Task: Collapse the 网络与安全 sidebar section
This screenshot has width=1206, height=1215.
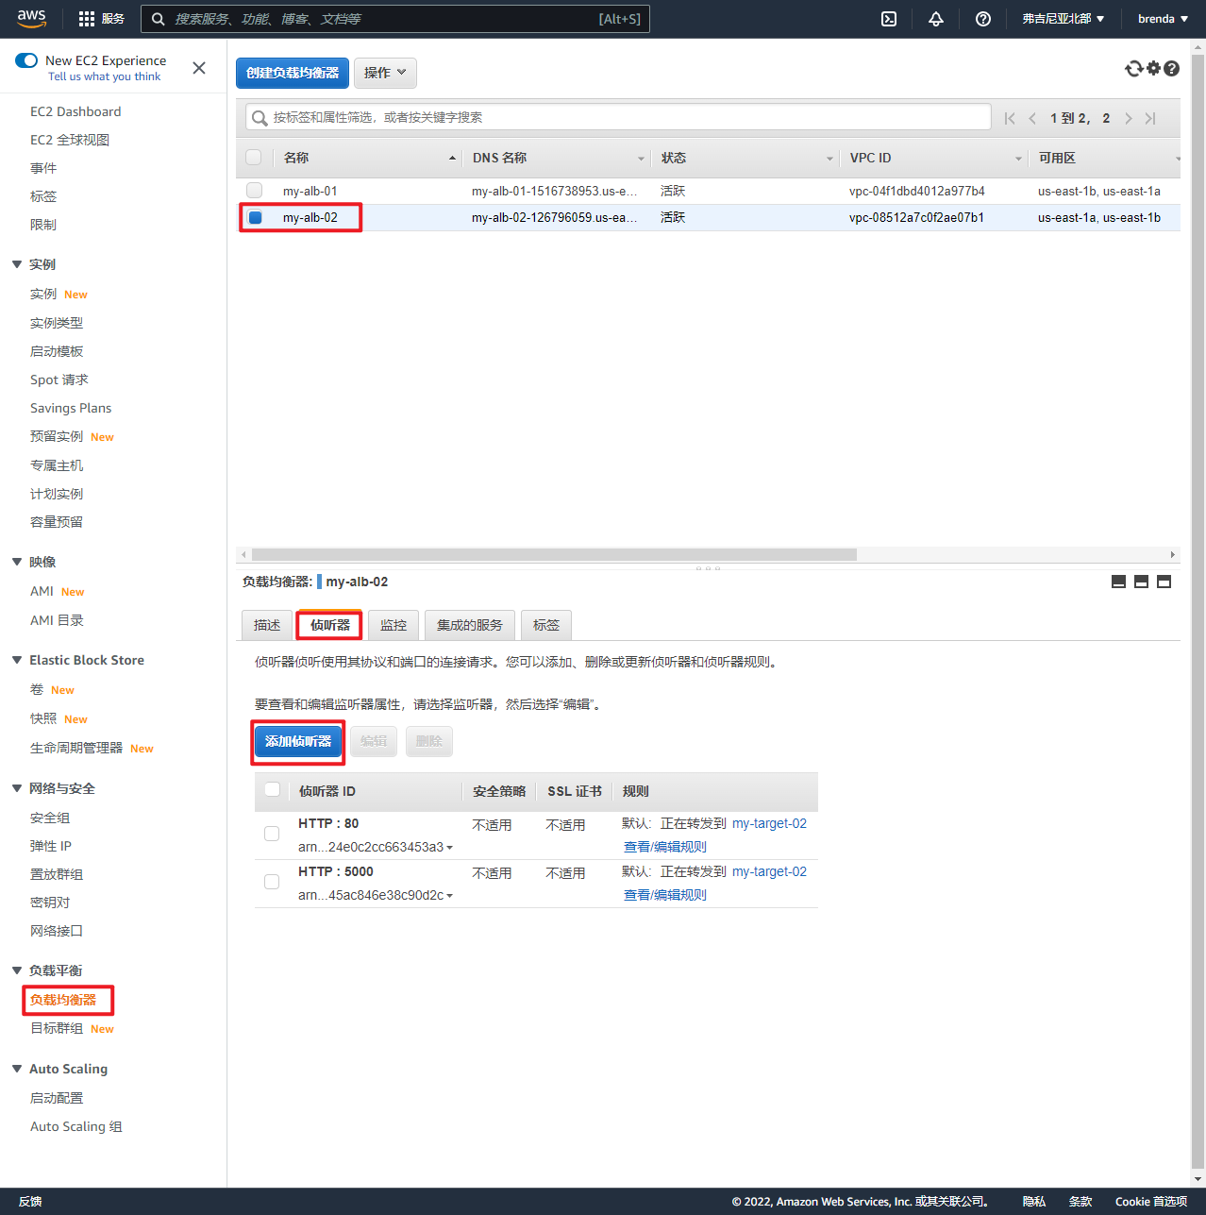Action: click(x=17, y=788)
